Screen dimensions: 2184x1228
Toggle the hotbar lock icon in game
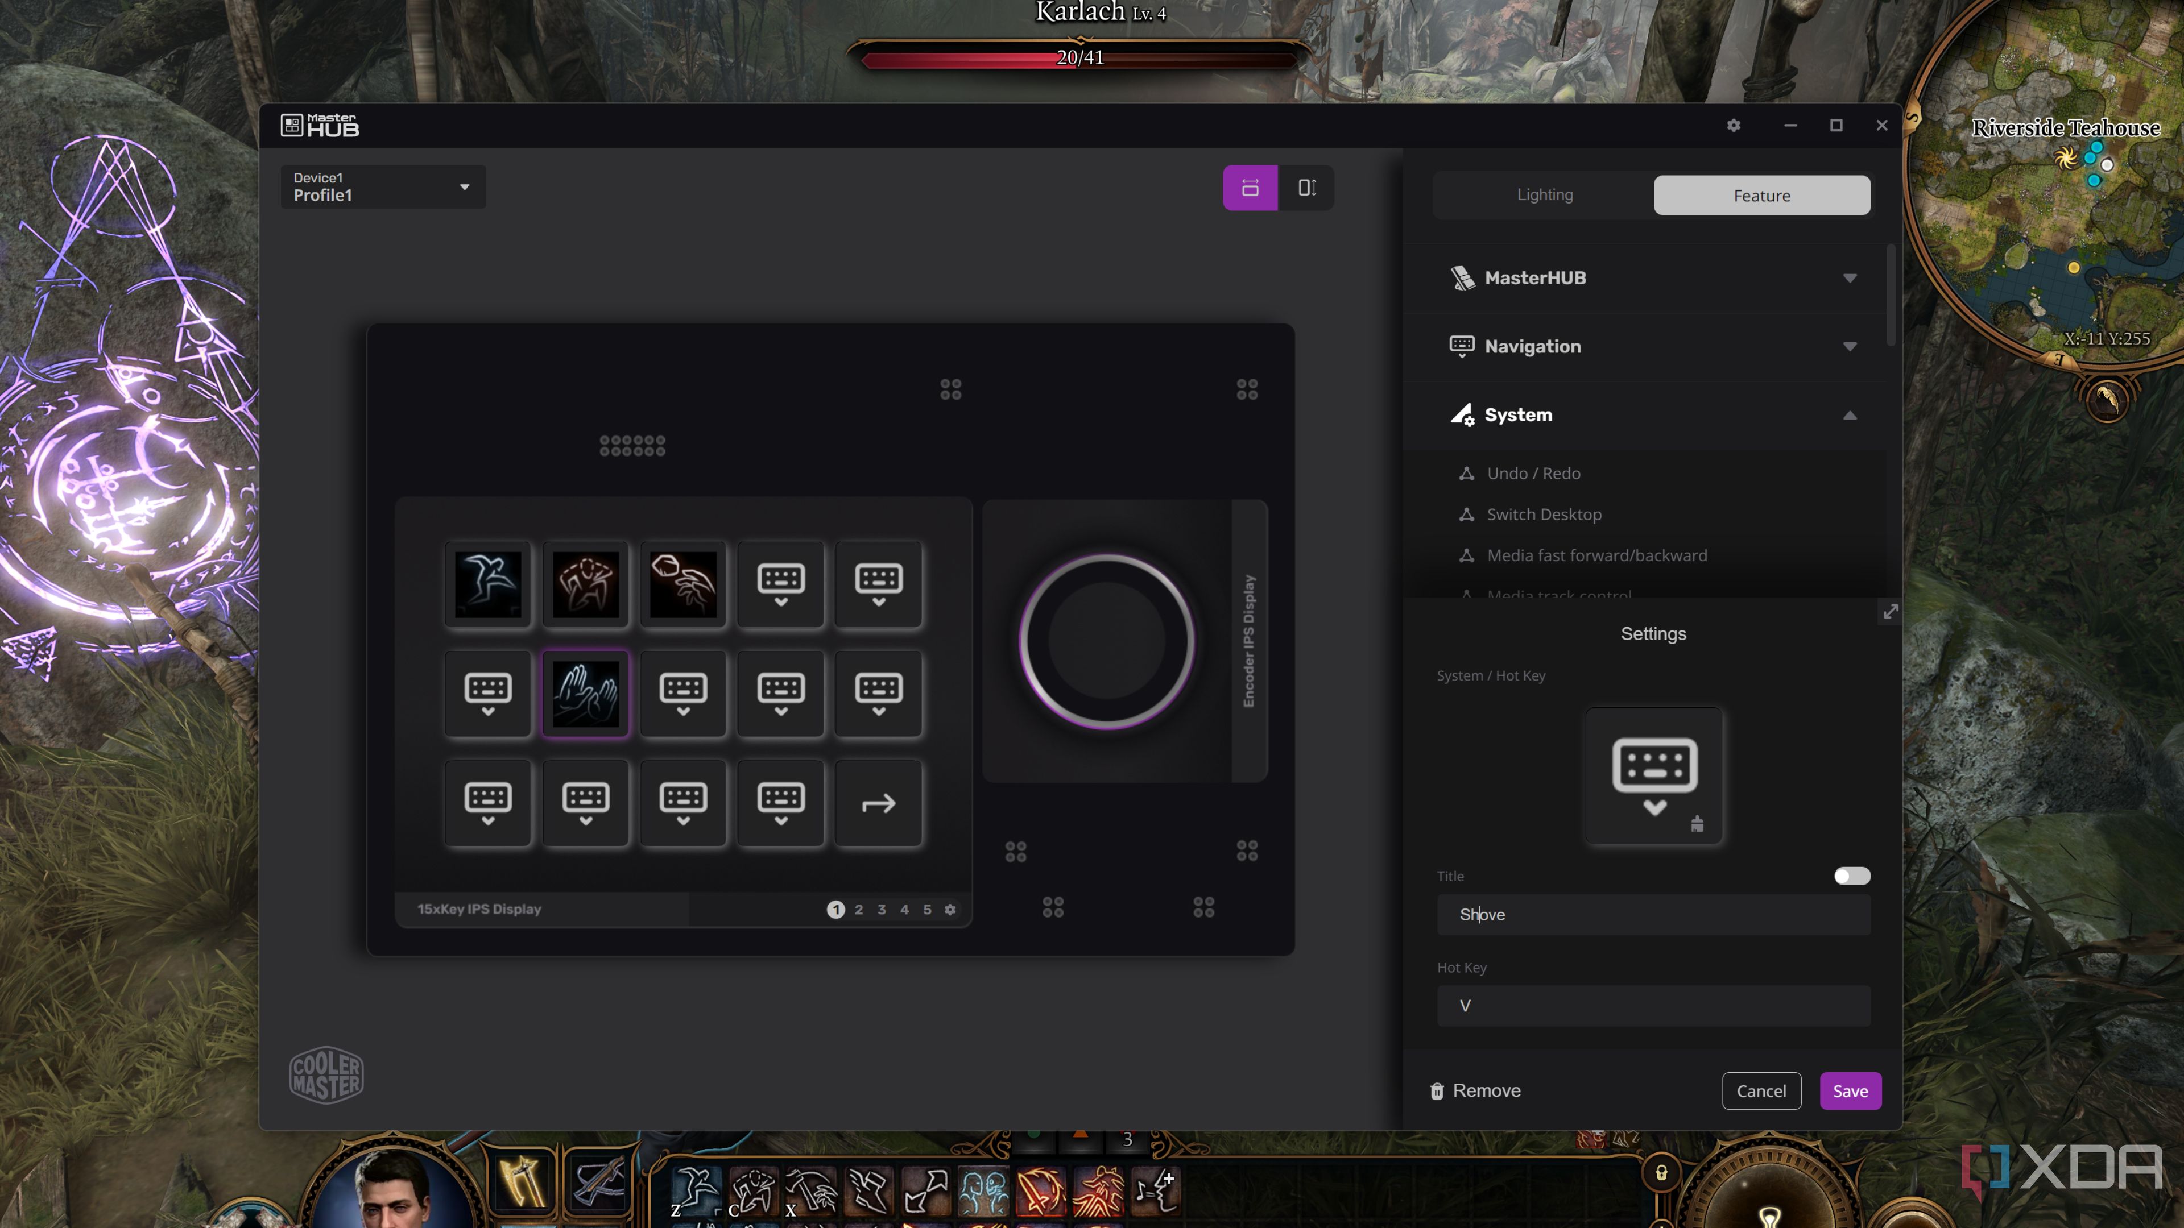coord(1662,1174)
